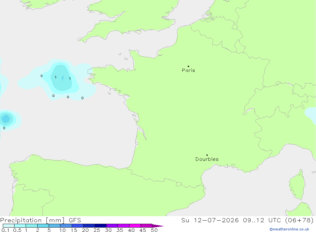Select the 0.1 mm legend color swatch
The image size is (316, 232).
pyautogui.click(x=9, y=226)
